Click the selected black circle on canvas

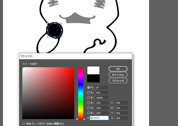pos(55,30)
